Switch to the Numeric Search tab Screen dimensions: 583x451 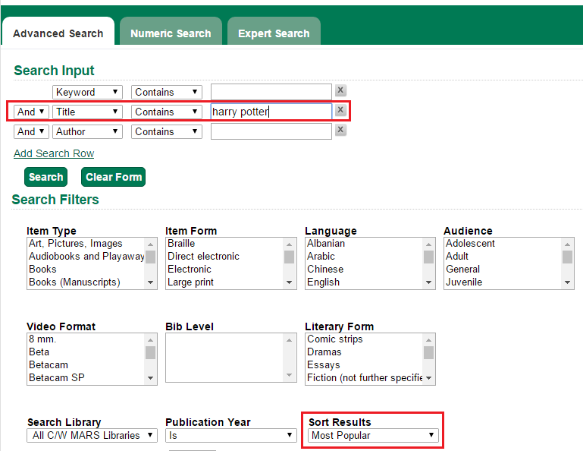point(171,33)
